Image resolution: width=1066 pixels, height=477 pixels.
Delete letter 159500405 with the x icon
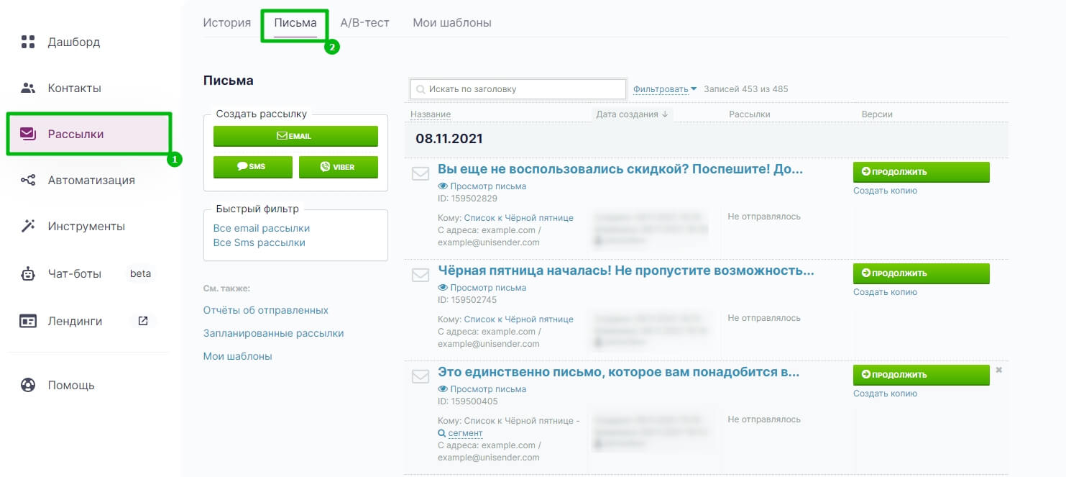pyautogui.click(x=998, y=370)
